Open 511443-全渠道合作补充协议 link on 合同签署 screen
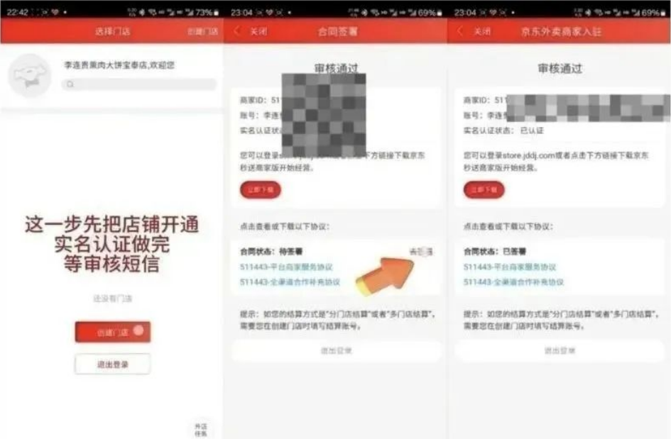This screenshot has width=671, height=439. pyautogui.click(x=290, y=282)
